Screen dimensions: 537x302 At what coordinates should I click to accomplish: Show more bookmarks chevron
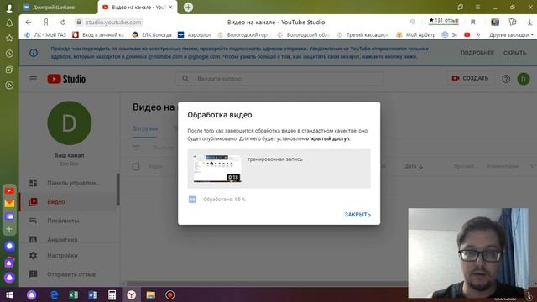click(x=478, y=35)
